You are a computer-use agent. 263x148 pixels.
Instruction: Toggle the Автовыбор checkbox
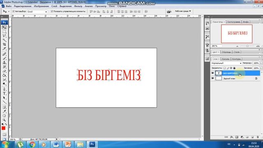click(x=14, y=12)
